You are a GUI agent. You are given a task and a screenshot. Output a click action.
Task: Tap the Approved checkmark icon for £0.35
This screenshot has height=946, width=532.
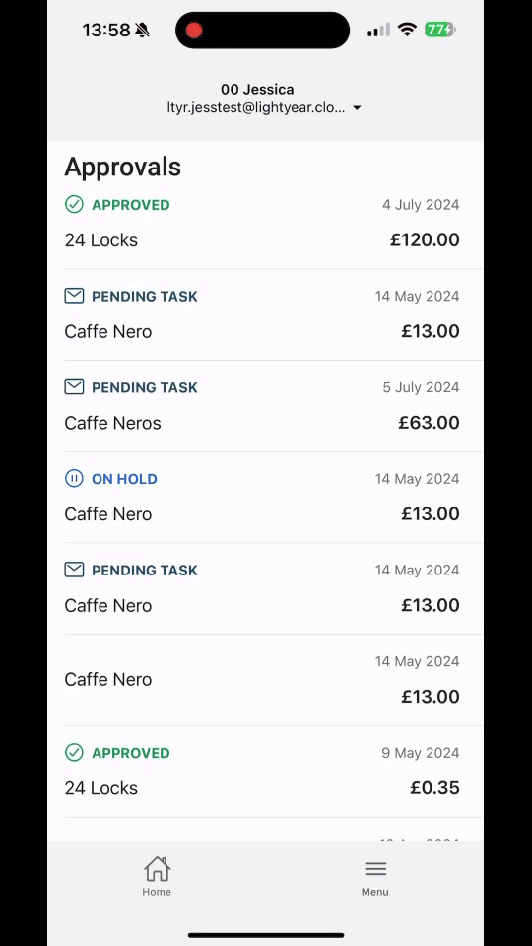[74, 752]
